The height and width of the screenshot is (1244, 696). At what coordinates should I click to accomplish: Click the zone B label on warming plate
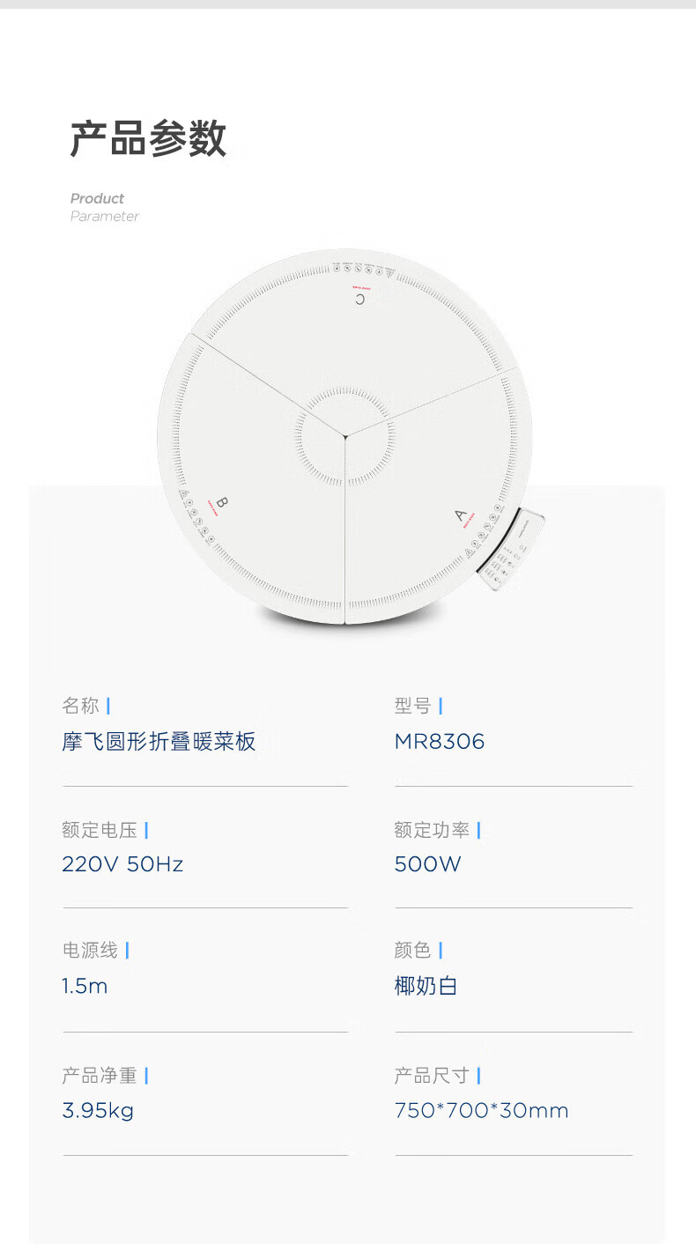coord(222,503)
